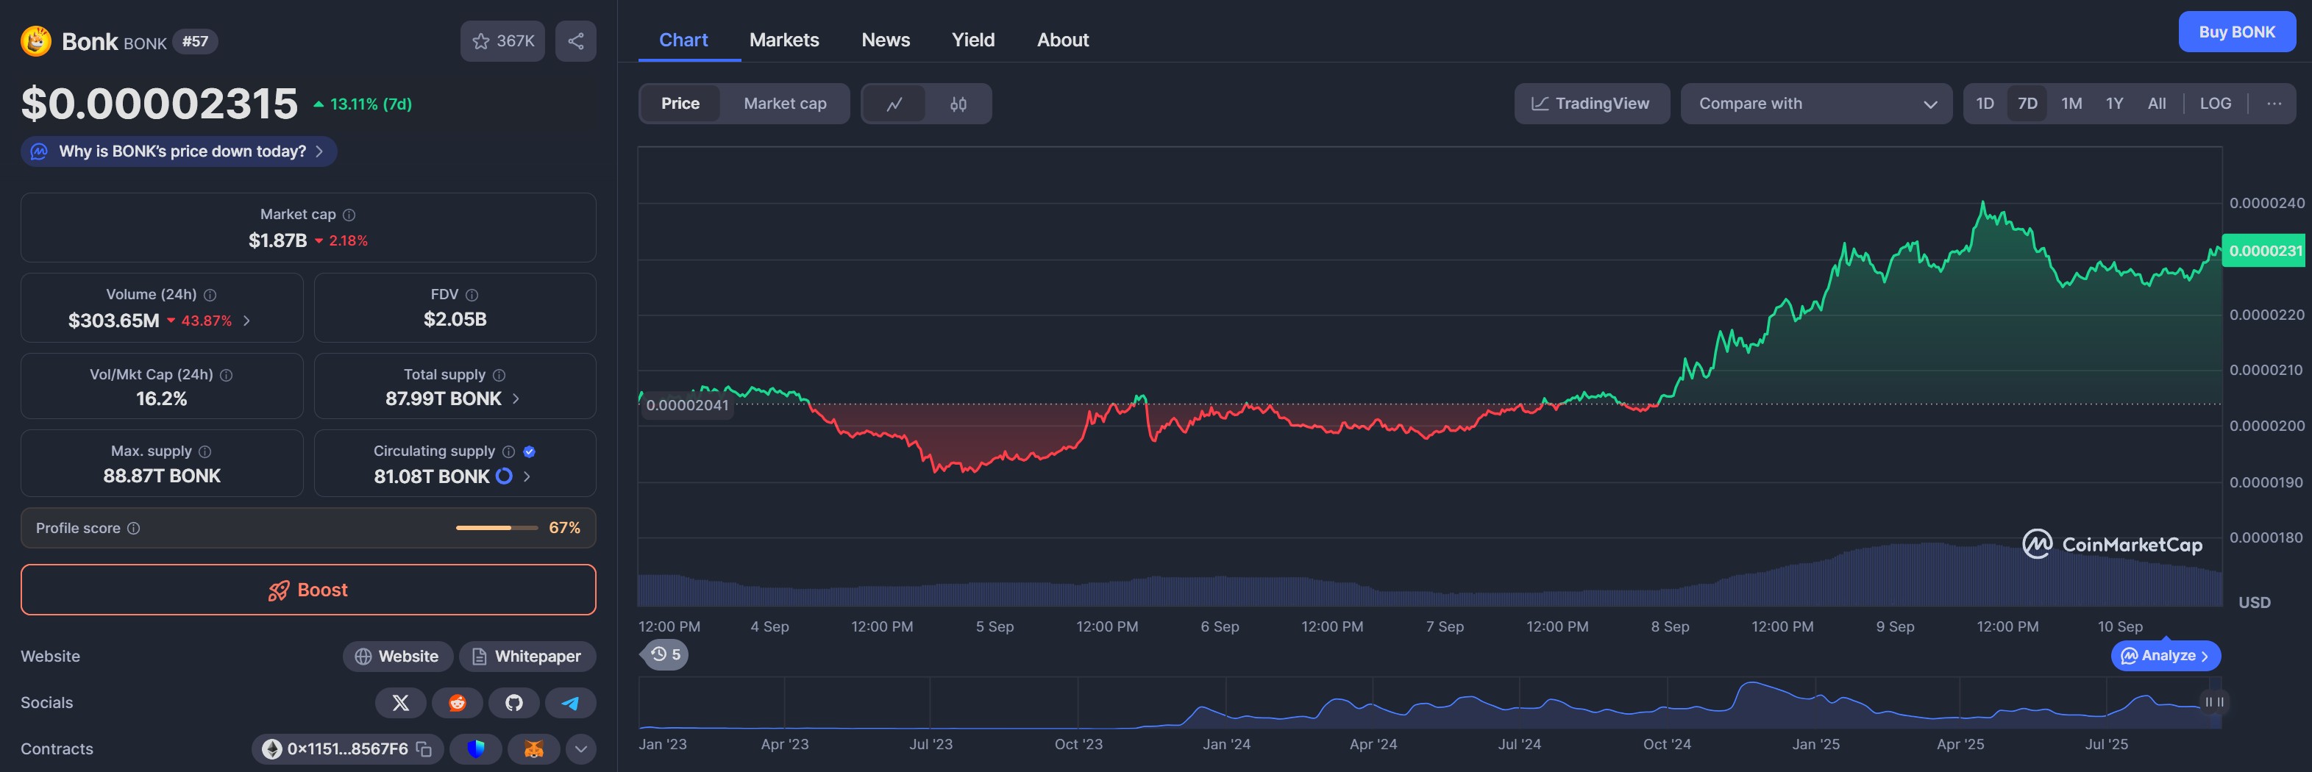Click the Buy BONK button

2235,32
